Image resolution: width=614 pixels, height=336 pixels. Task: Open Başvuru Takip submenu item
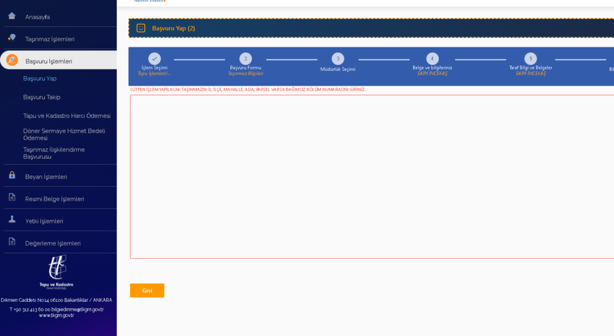pyautogui.click(x=42, y=97)
